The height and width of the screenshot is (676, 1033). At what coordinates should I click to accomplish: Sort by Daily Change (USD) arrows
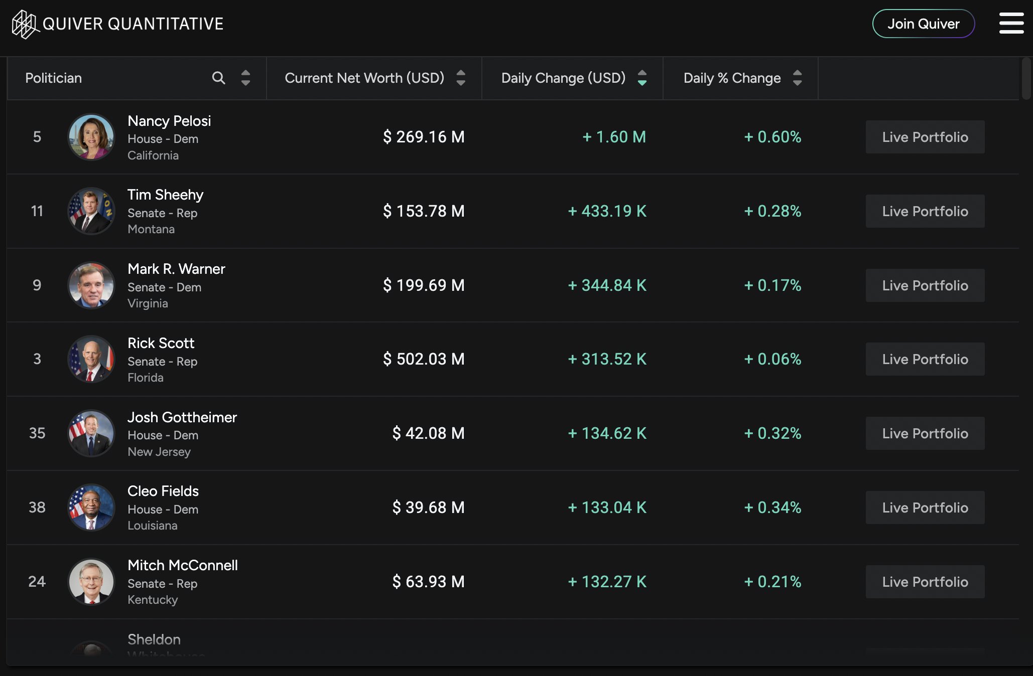click(642, 78)
